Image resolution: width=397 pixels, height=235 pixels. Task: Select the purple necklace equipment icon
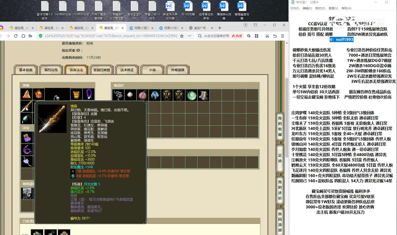(x=88, y=94)
